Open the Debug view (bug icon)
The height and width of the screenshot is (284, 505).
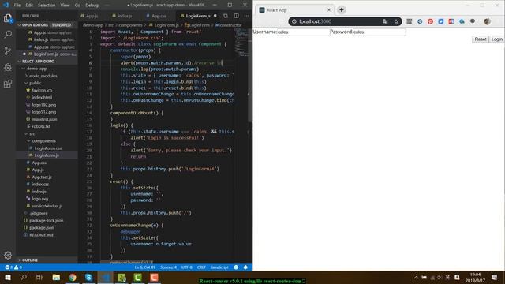pos(8,67)
